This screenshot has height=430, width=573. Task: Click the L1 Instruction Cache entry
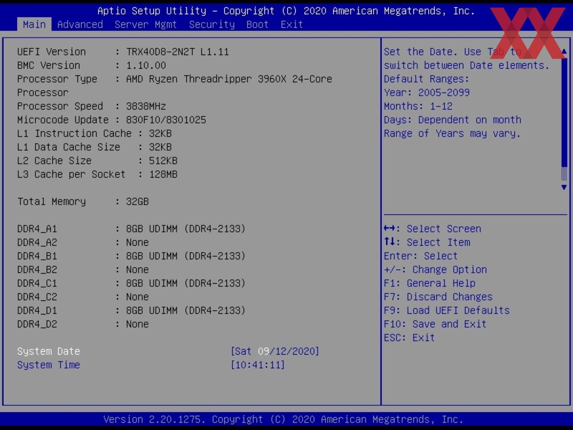point(94,133)
